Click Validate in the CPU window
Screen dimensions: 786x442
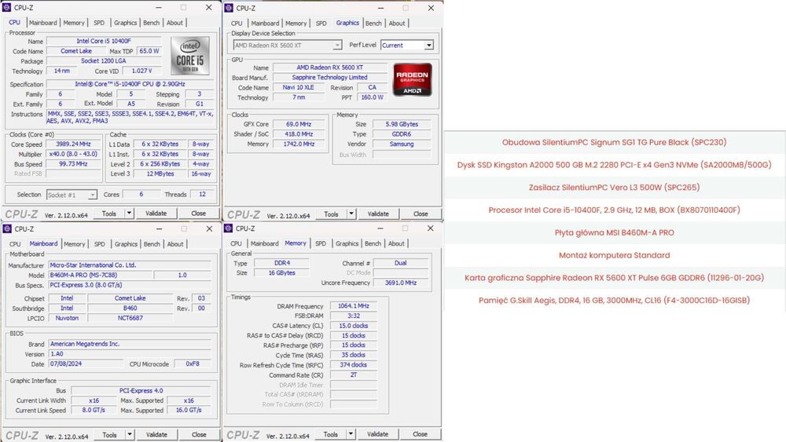[x=156, y=214]
